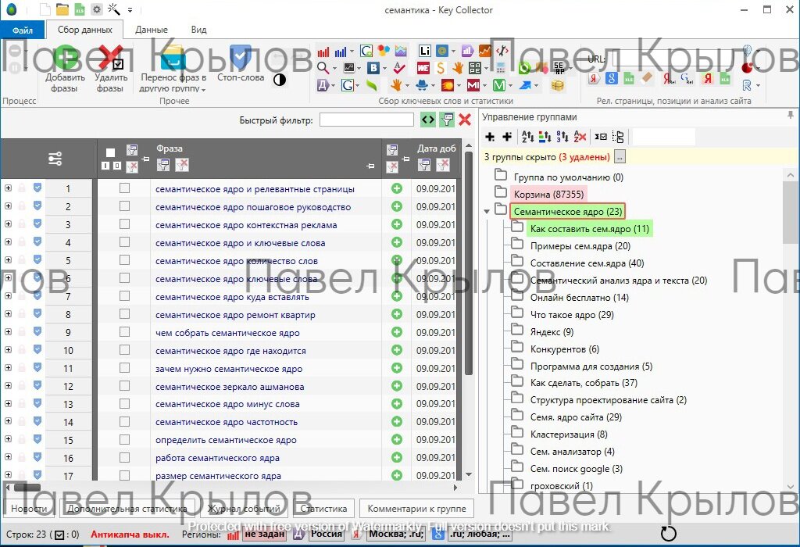Click the Быстрый фильтр input field

tap(366, 120)
